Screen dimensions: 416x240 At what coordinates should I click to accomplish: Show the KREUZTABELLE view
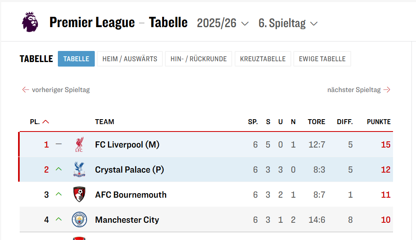[263, 59]
